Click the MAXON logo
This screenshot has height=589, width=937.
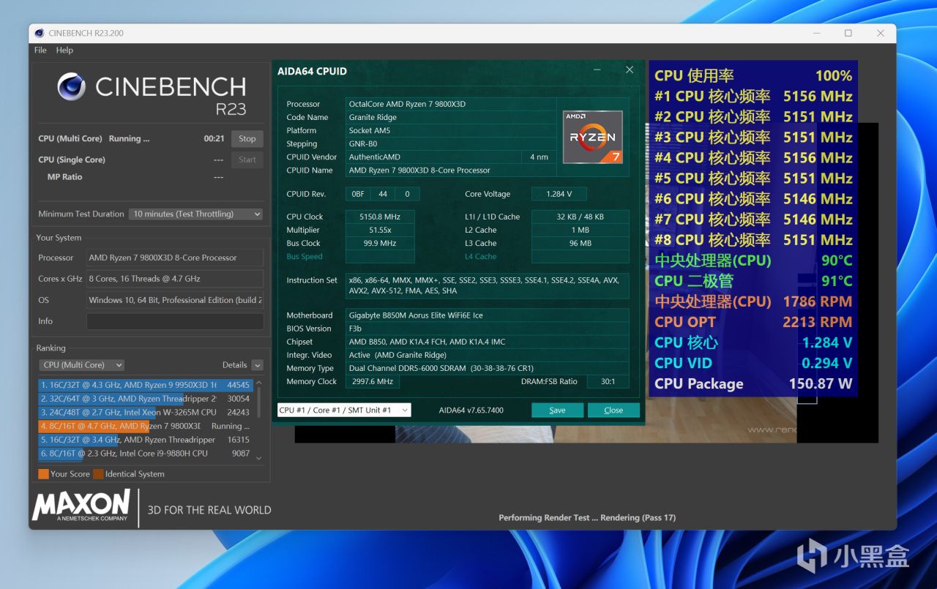pos(81,506)
